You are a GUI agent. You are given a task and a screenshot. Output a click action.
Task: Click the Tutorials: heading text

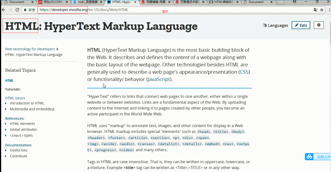[13, 89]
